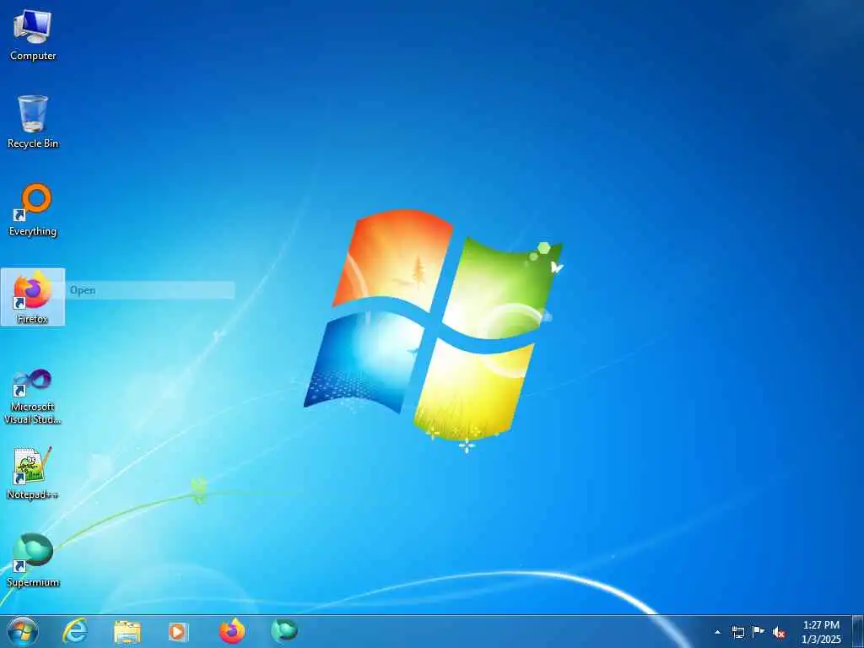Launch Windows Media Player from taskbar

pyautogui.click(x=178, y=631)
